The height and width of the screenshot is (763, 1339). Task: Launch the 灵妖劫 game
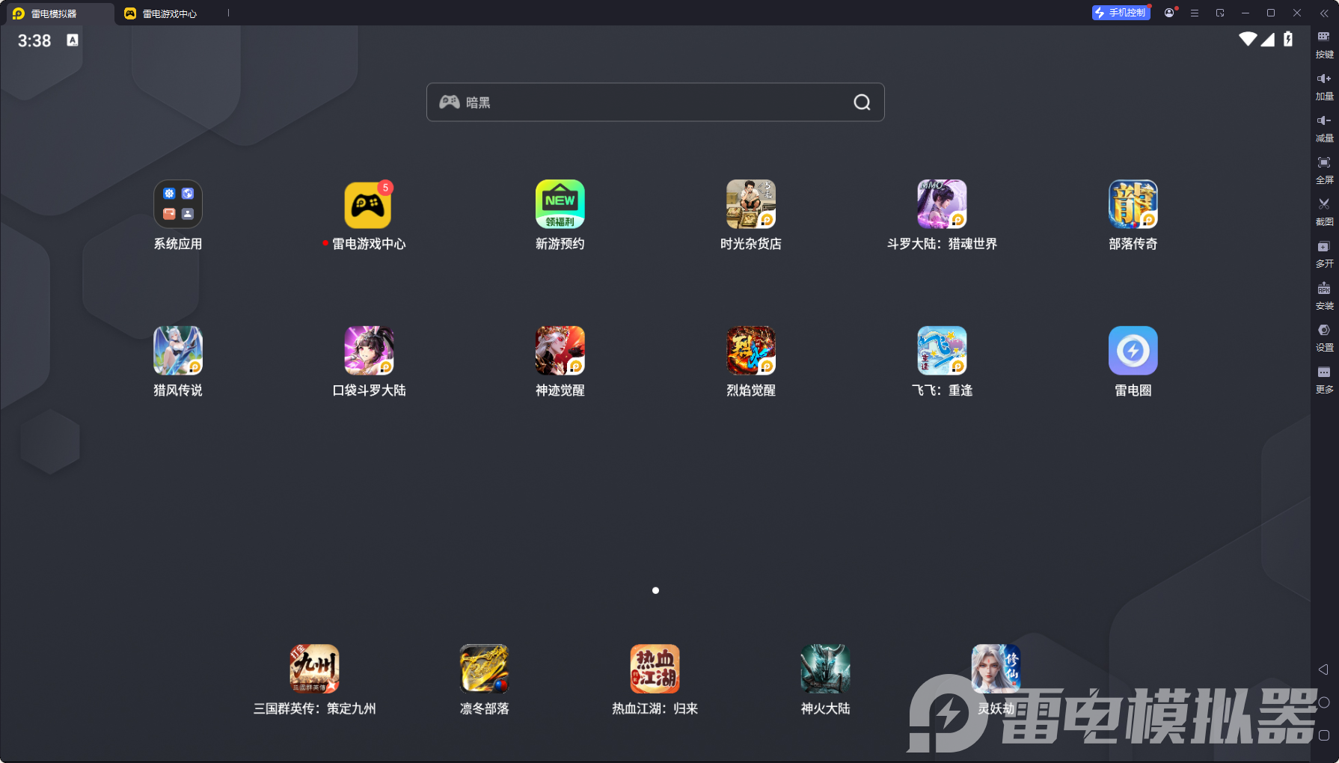pyautogui.click(x=996, y=669)
